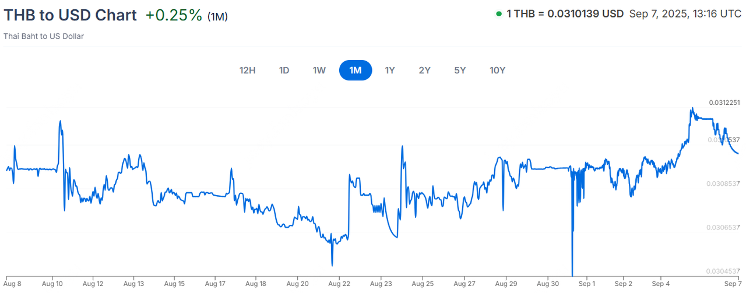Click the +0.25% change value

click(174, 15)
